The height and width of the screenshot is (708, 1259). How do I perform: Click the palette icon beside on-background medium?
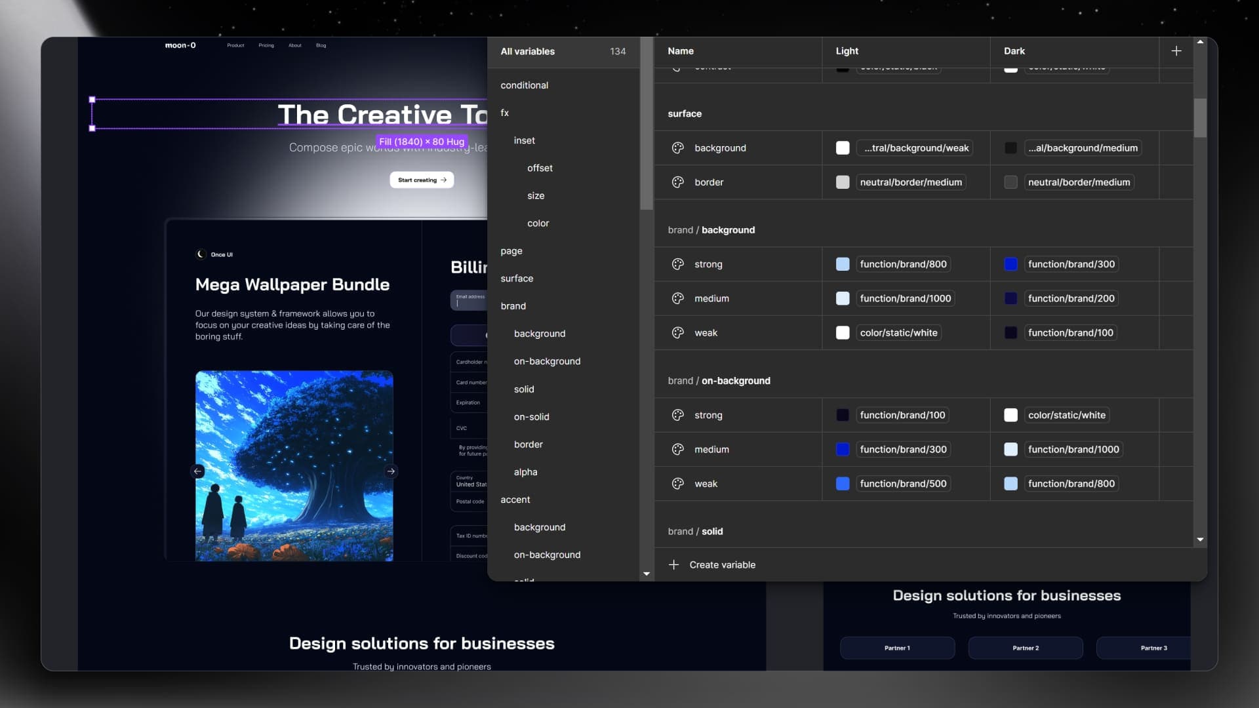point(679,450)
